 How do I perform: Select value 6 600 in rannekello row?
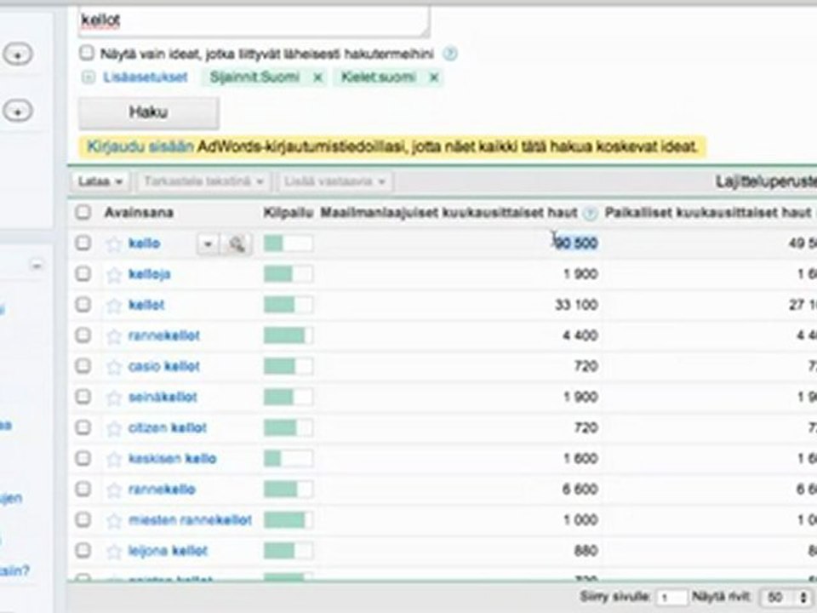(x=580, y=490)
